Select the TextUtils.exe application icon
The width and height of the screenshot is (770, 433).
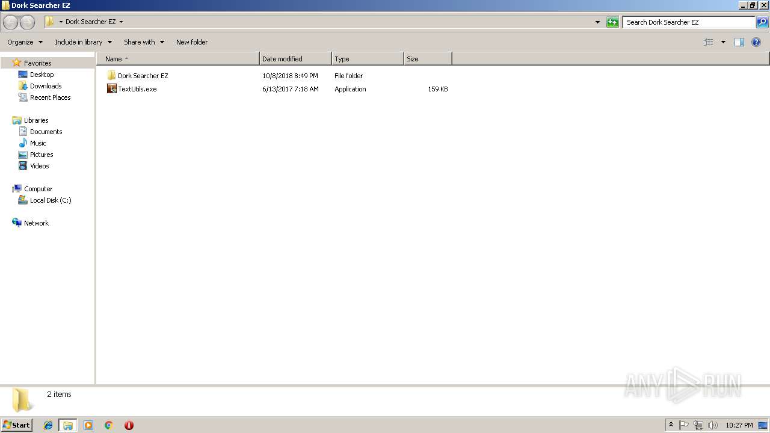coord(111,89)
